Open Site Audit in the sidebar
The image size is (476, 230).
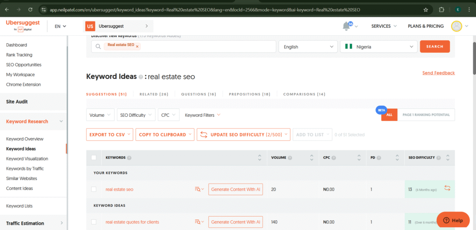[x=17, y=102]
